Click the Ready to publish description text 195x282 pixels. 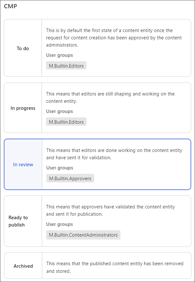click(110, 210)
